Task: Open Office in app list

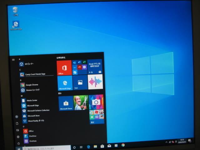Action: click(x=28, y=131)
